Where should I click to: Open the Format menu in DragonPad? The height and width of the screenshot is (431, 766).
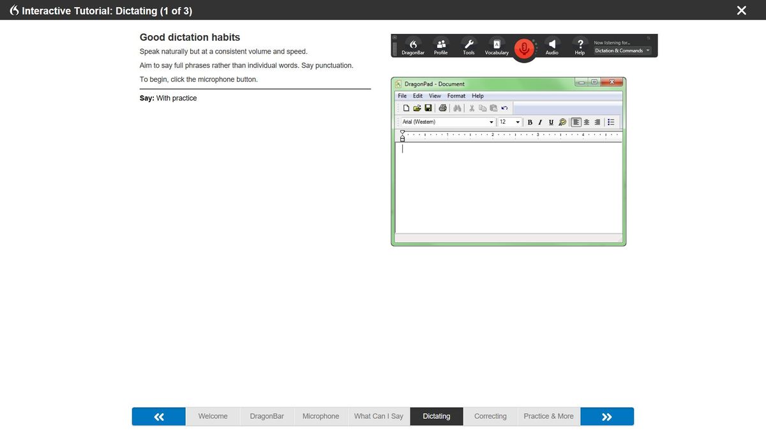pyautogui.click(x=456, y=95)
